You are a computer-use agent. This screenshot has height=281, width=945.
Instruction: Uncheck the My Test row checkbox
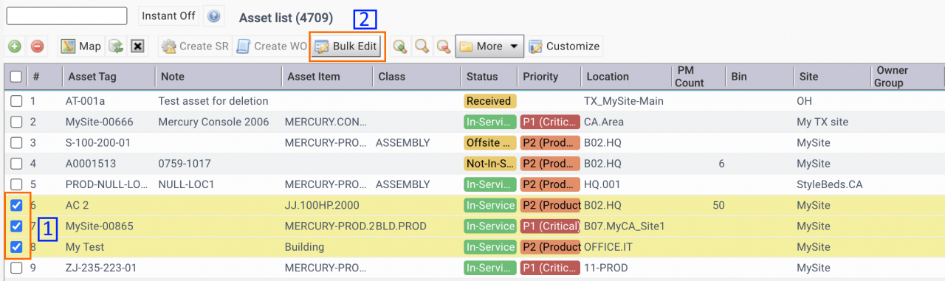tap(16, 247)
